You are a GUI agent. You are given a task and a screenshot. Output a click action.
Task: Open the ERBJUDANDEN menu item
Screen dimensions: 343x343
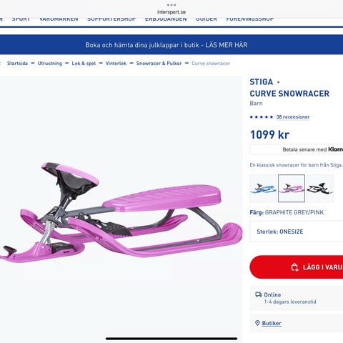click(166, 19)
